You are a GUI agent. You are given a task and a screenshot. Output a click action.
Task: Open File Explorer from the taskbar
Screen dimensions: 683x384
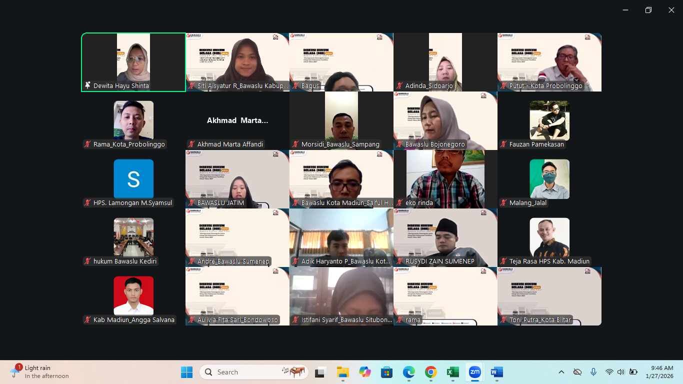342,372
